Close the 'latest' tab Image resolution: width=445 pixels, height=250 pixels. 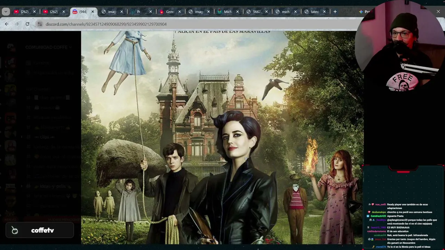pos(324,12)
